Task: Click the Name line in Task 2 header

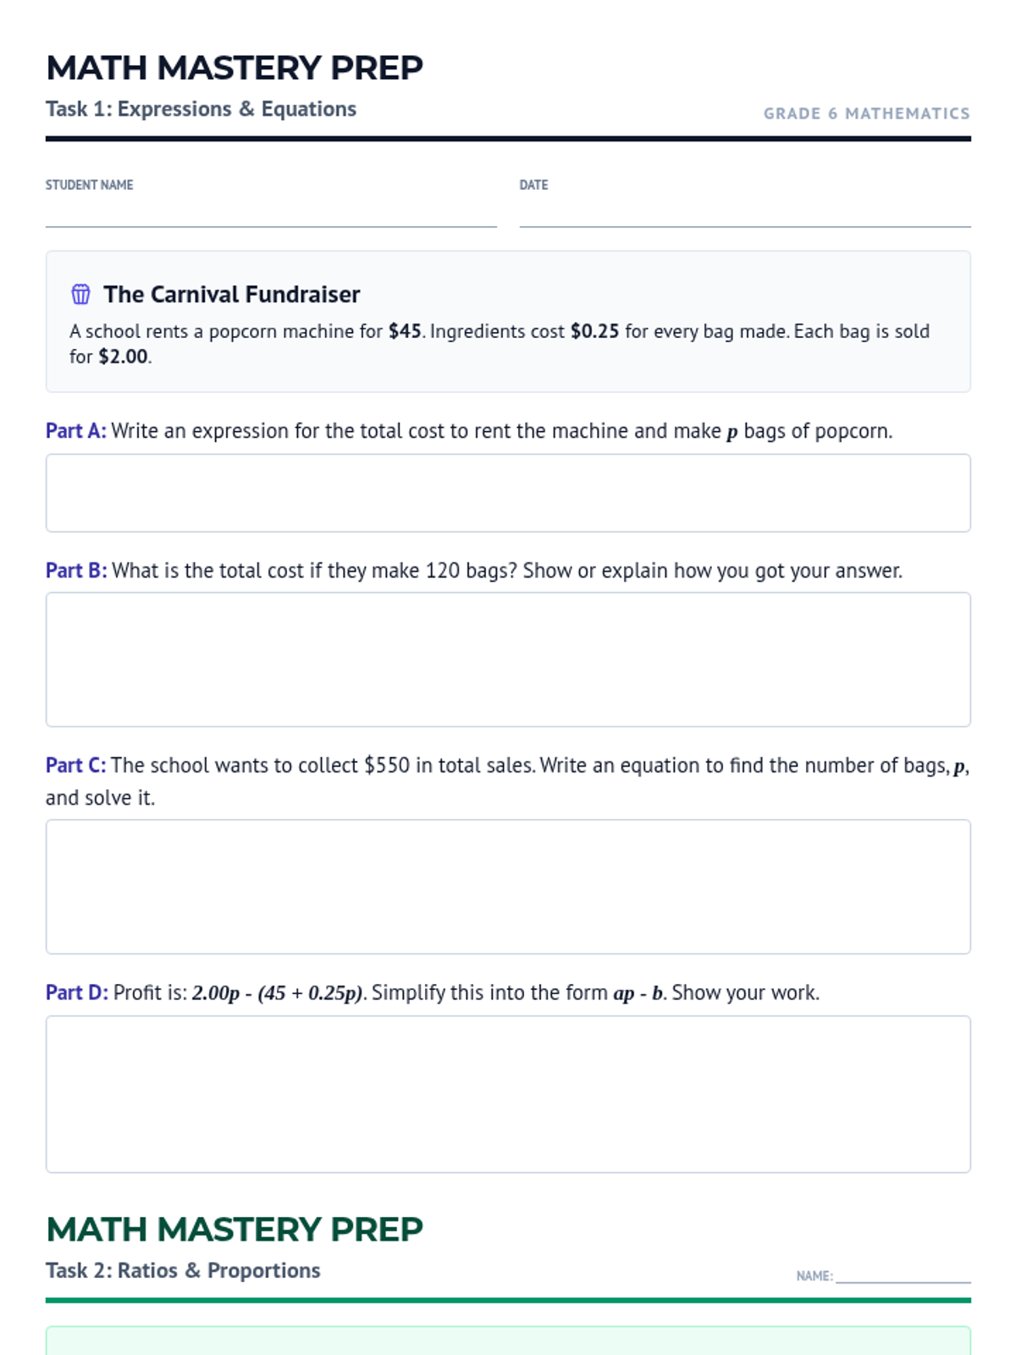Action: [903, 1275]
